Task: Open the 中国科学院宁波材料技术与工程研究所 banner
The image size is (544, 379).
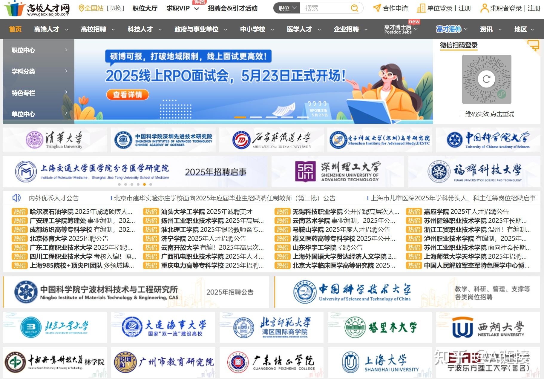Action: click(x=136, y=292)
